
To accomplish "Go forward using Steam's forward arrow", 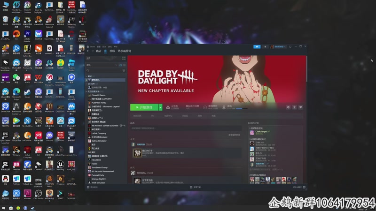I will pos(93,51).
